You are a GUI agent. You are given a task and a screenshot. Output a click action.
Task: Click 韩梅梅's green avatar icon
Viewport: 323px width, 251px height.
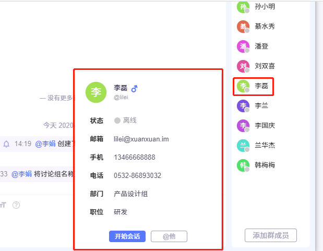(243, 165)
